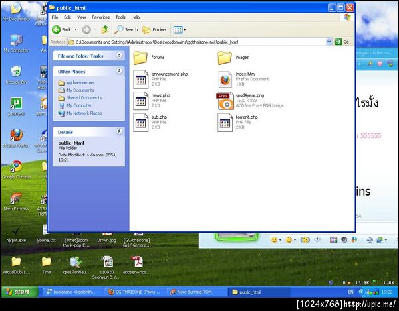Select VirtualDub folder on desktop
The width and height of the screenshot is (399, 311).
(x=16, y=261)
